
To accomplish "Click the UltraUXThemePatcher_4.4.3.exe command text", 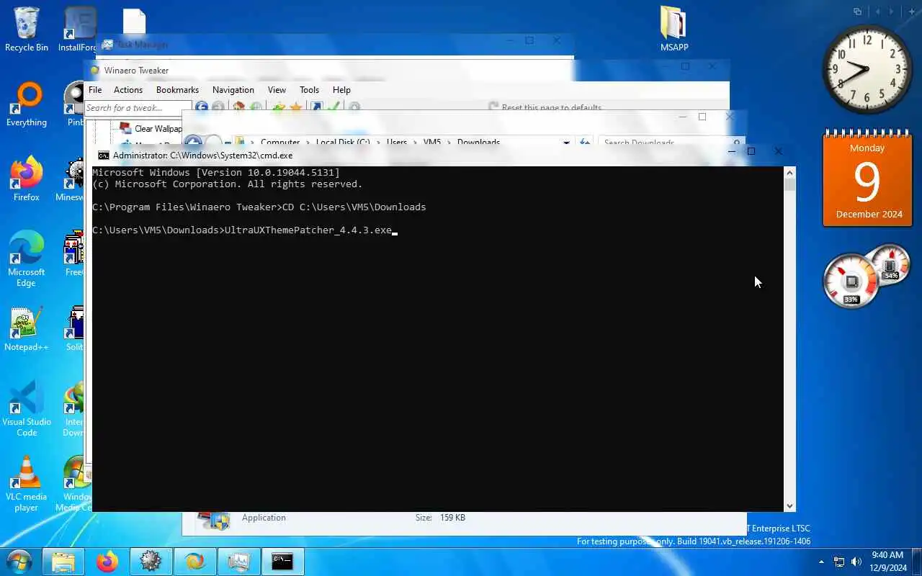I will pos(308,230).
